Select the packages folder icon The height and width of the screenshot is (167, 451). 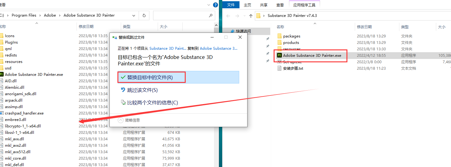click(279, 36)
